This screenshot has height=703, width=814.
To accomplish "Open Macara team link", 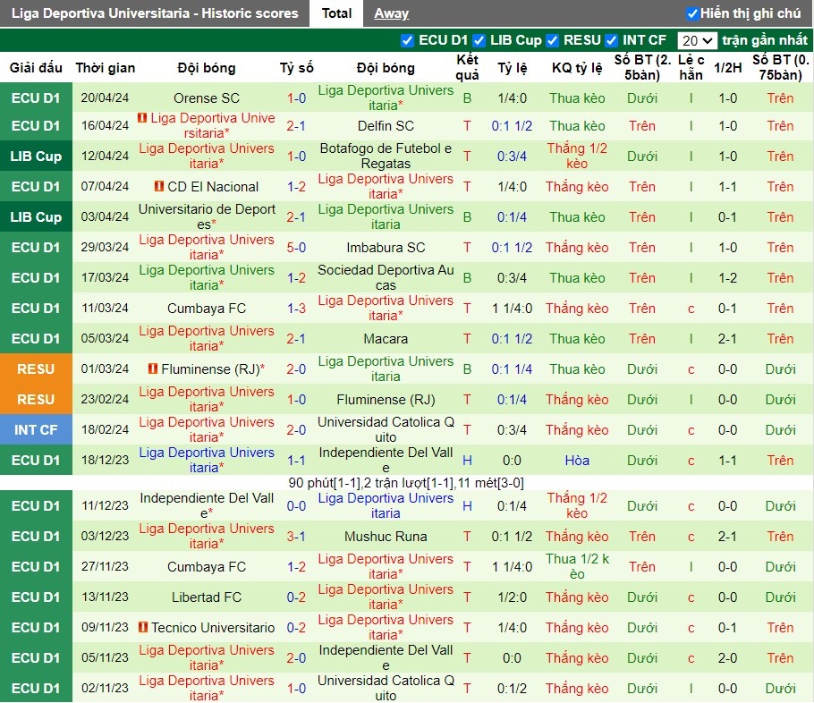I will [386, 338].
